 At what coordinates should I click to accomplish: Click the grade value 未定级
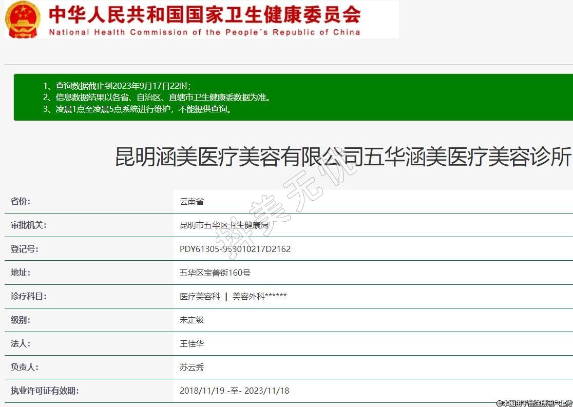point(192,320)
